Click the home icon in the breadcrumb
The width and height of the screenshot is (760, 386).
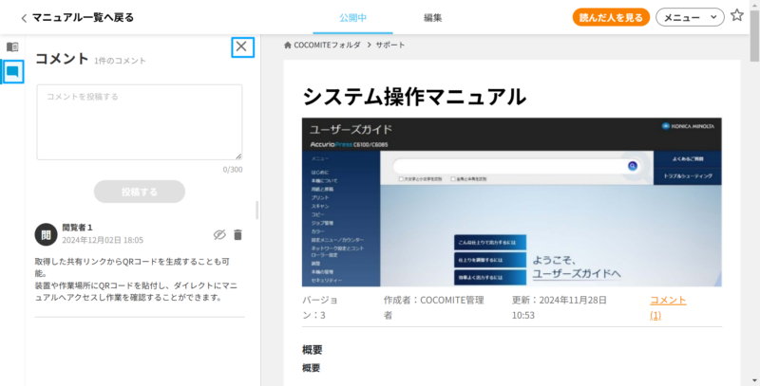point(288,45)
